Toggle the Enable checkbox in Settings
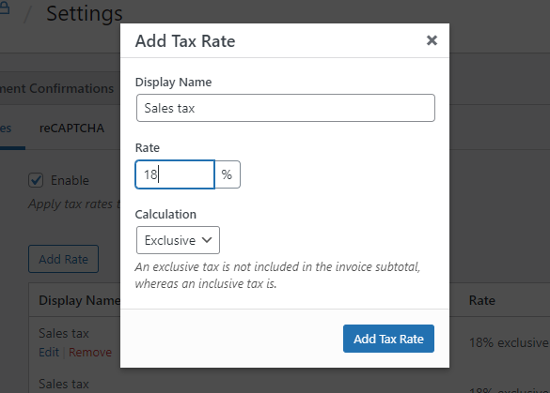550x393 pixels. [36, 180]
